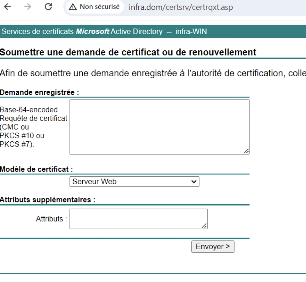Viewport: 306px width, 282px height.
Task: Select the infra.dom/certsrv URL in address bar
Action: click(181, 7)
